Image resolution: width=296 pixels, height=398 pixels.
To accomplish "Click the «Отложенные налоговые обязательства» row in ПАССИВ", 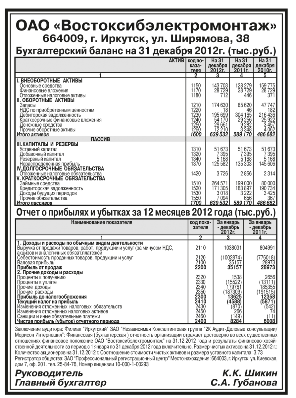I will tap(60, 173).
